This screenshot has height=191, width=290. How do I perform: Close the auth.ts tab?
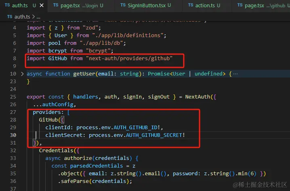click(x=42, y=6)
